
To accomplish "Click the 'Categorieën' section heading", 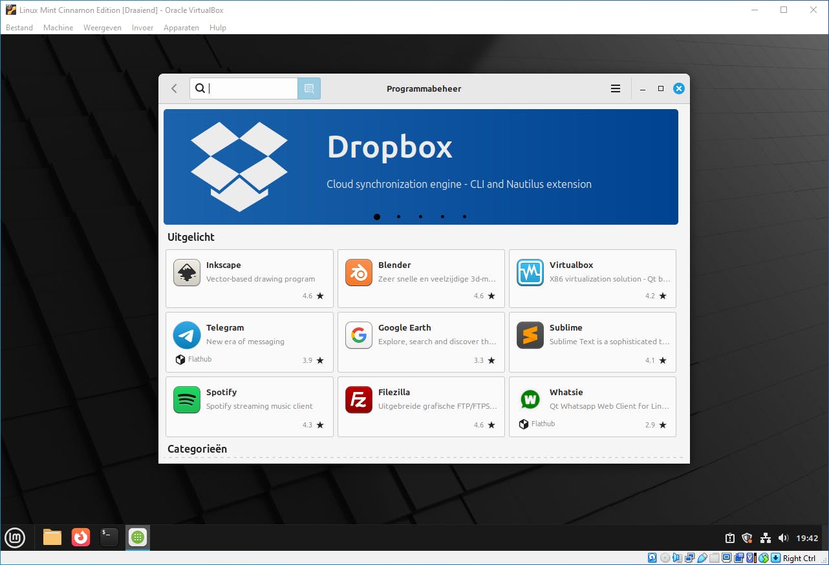I will 197,449.
